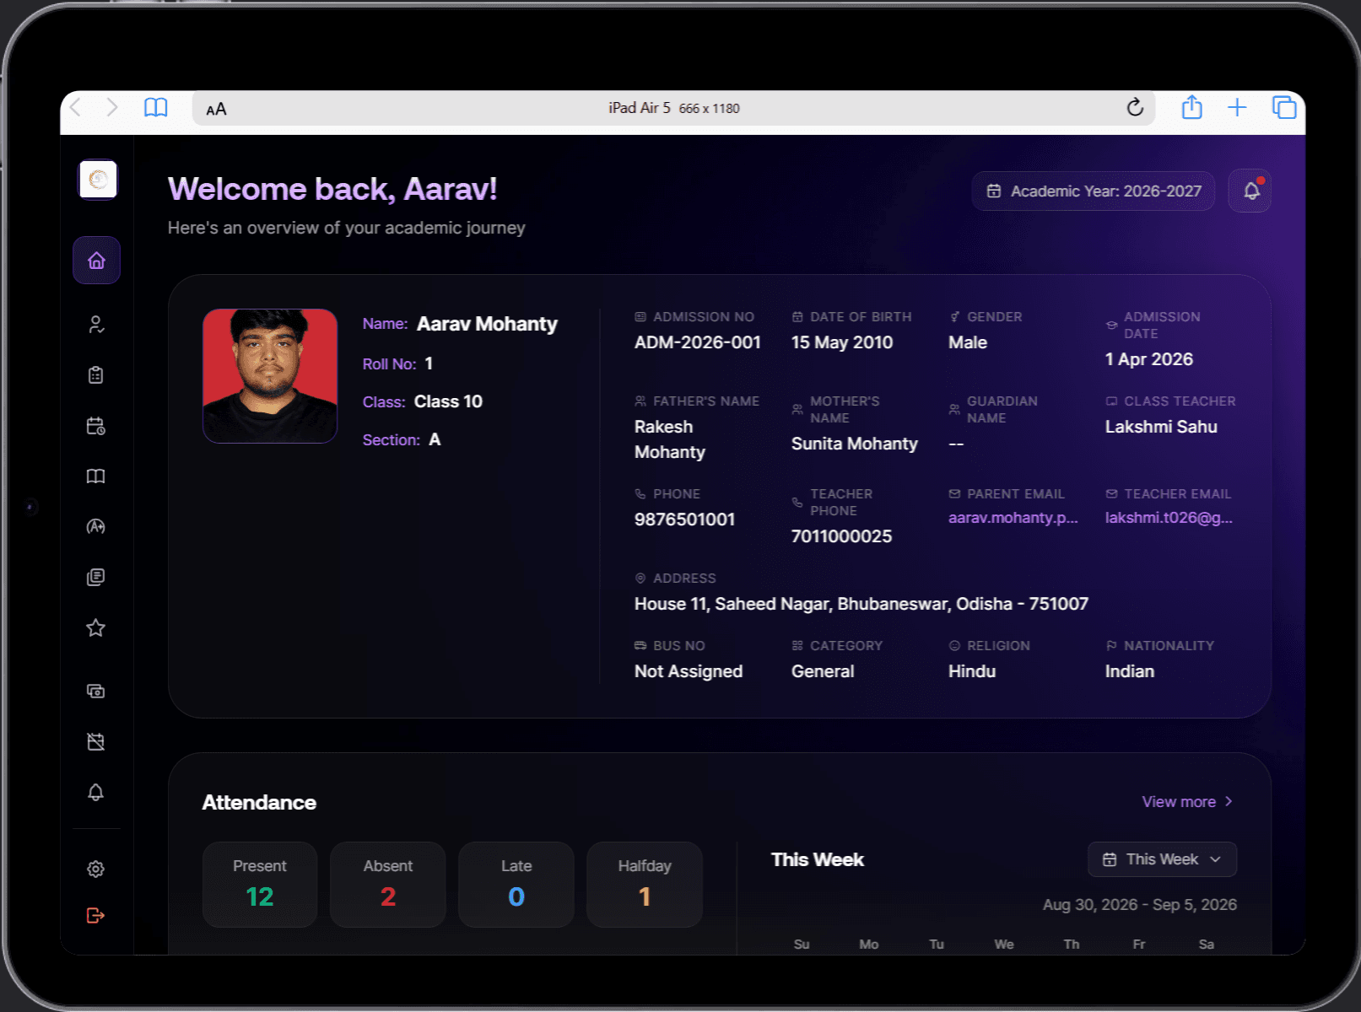This screenshot has height=1012, width=1361.
Task: Click the address House 11, Saheed Nagar
Action: coord(861,604)
